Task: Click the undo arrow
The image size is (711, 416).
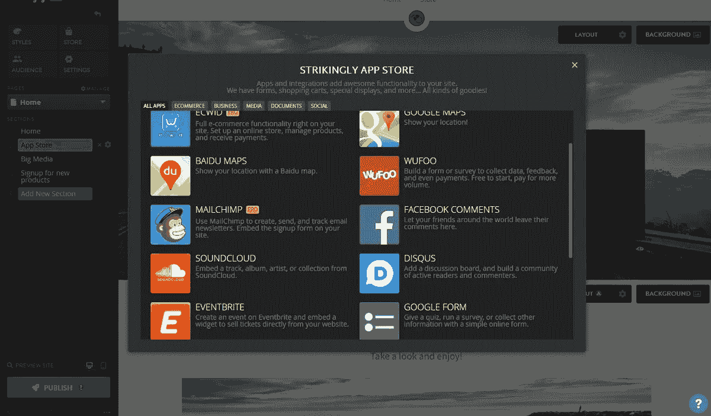Action: (x=97, y=13)
